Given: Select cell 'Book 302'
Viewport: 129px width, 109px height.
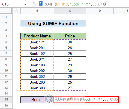Looking at the screenshot, I should click(x=37, y=76).
